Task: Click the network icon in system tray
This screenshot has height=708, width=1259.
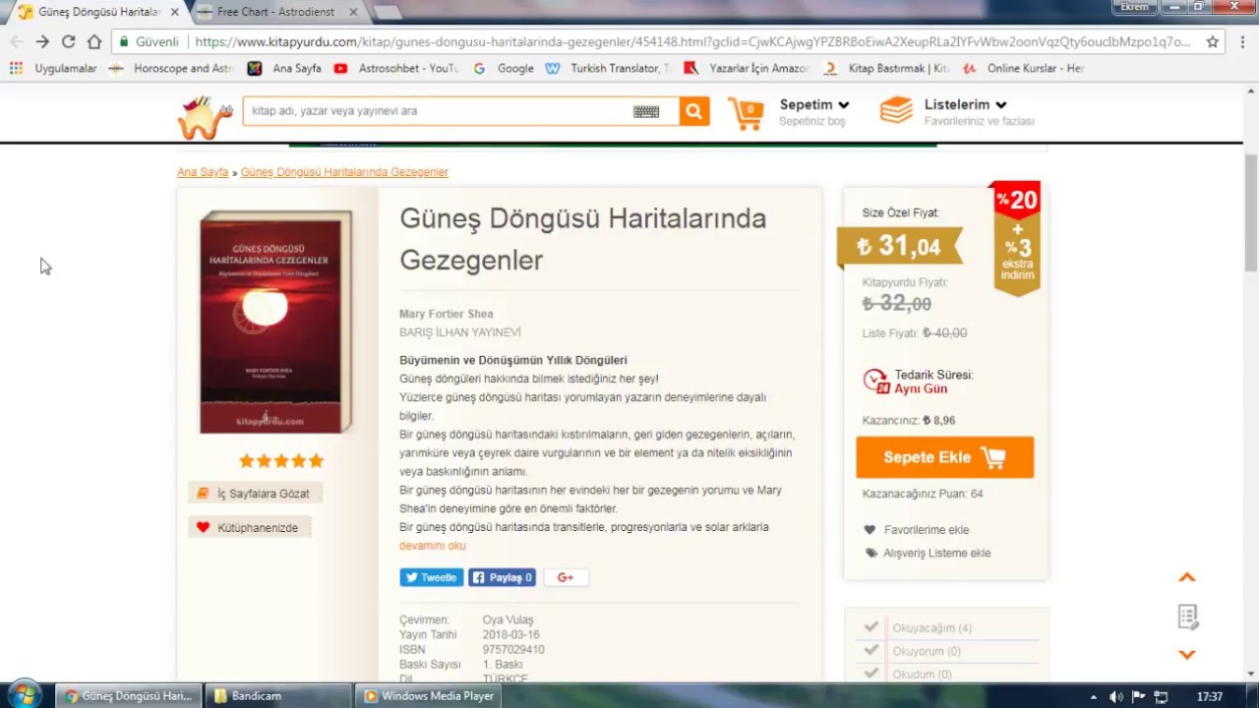Action: (x=1161, y=697)
